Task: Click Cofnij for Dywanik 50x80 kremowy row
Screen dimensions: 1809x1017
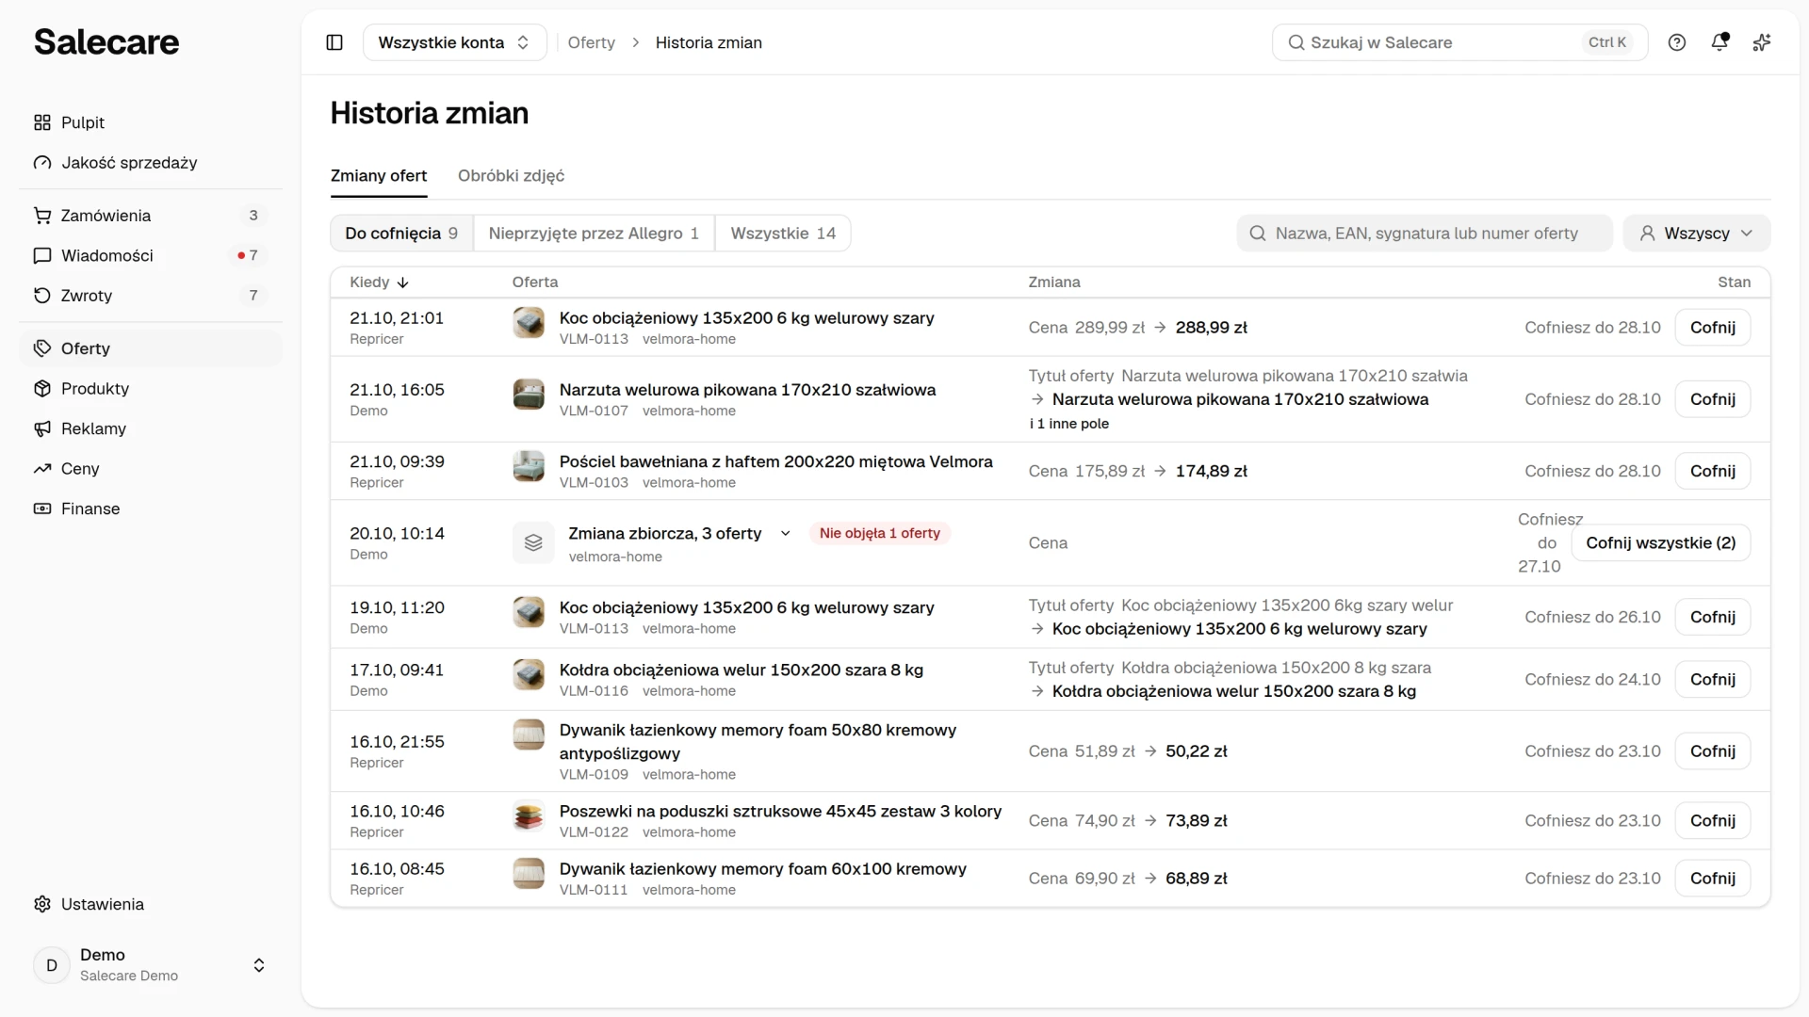Action: tap(1712, 751)
